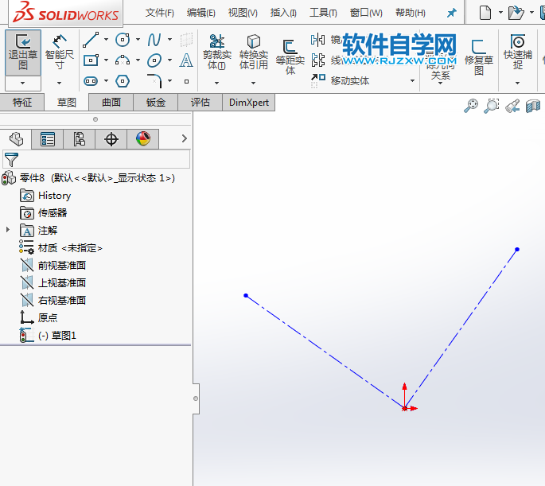Screen dimensions: 545x486
Task: Open the Ellipse tool dropdown arrow
Action: [169, 60]
